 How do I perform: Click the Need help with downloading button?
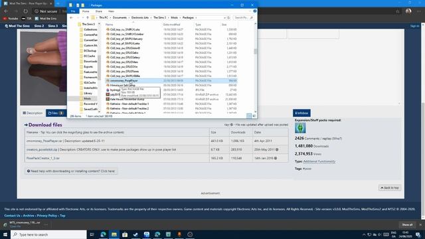(x=71, y=171)
